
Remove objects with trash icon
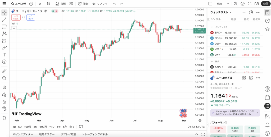coord(4,118)
